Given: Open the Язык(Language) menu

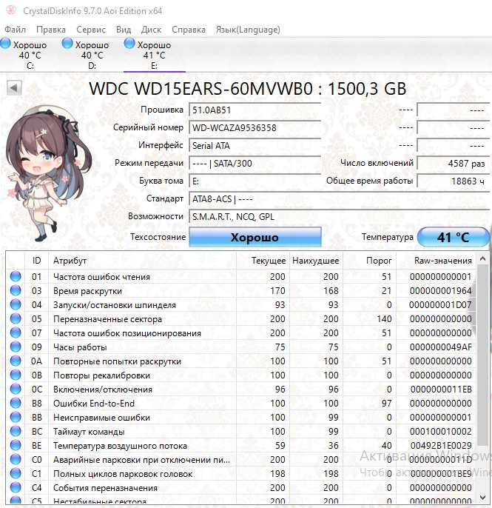Looking at the screenshot, I should (x=248, y=30).
